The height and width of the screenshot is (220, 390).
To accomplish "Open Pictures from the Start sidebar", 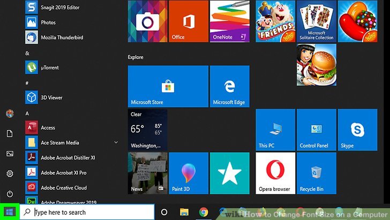I will tap(10, 153).
